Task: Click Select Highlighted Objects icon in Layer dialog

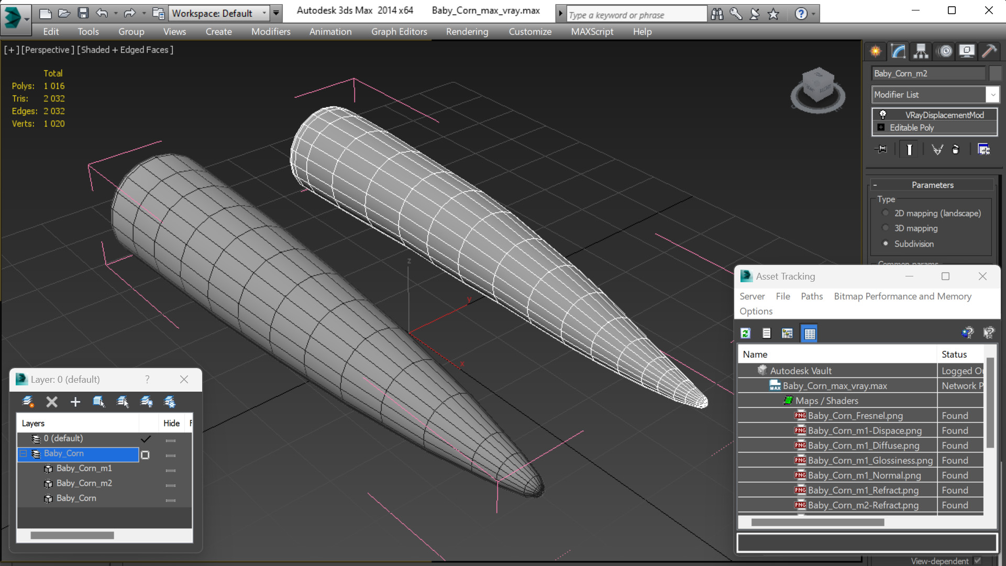Action: [x=98, y=402]
